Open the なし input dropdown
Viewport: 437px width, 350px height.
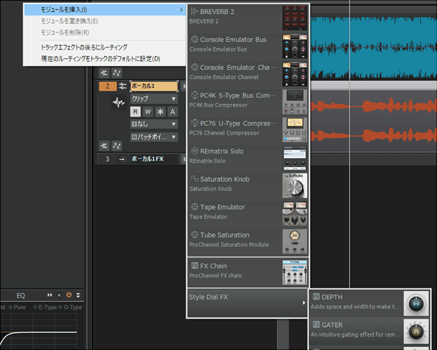(x=154, y=124)
